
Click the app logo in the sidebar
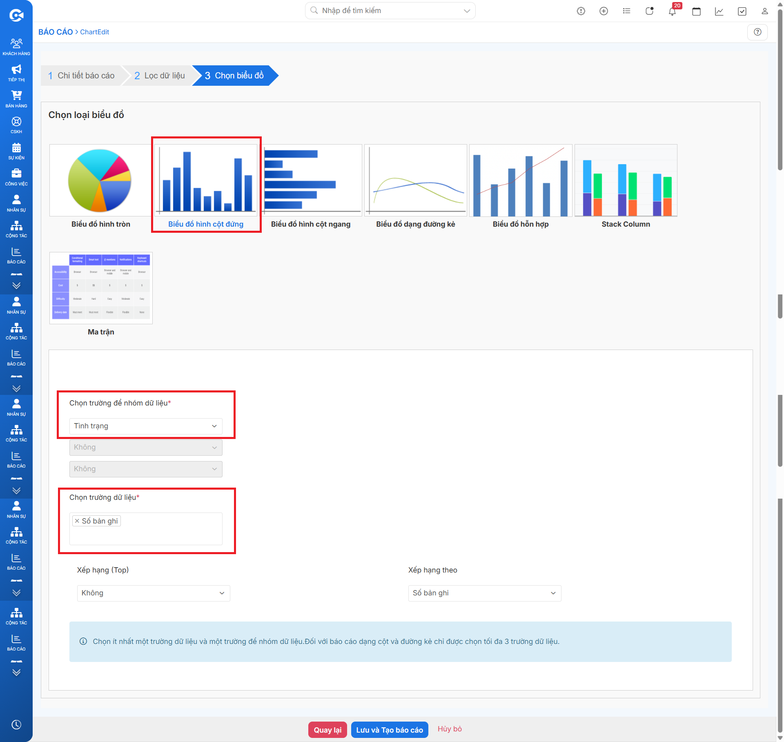(x=16, y=16)
